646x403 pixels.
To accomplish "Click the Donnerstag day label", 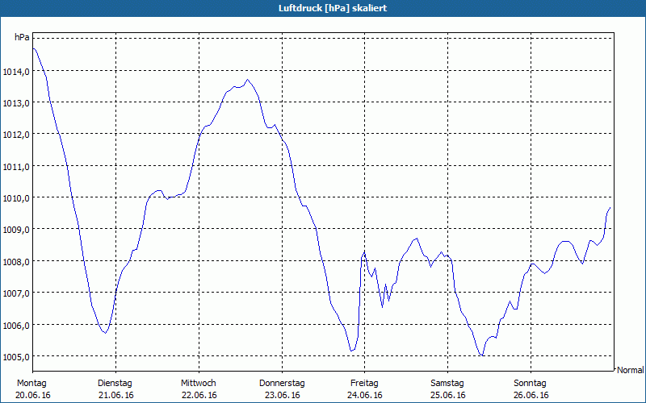I will point(282,384).
